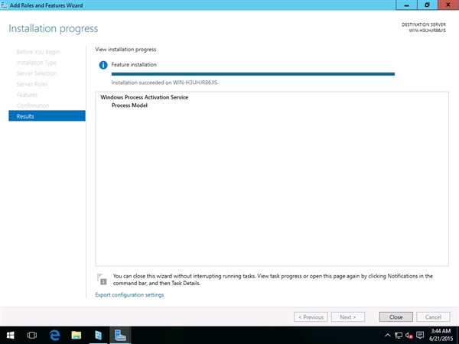Click the Cancel button
Image resolution: width=459 pixels, height=344 pixels.
tap(433, 317)
